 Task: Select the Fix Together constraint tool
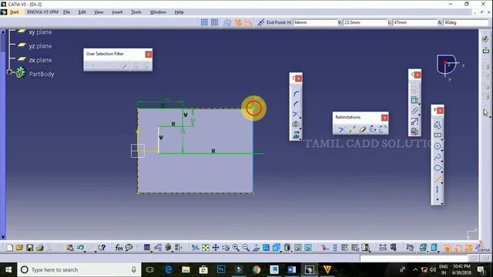(414, 111)
